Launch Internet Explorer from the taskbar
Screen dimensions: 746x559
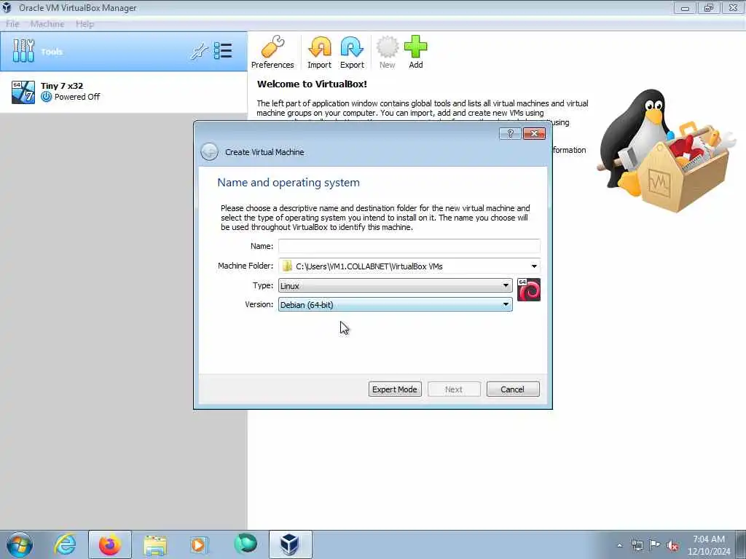coord(65,544)
